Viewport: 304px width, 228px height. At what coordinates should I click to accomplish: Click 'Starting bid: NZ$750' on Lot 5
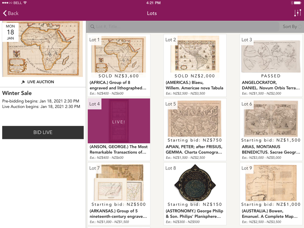tap(195, 140)
